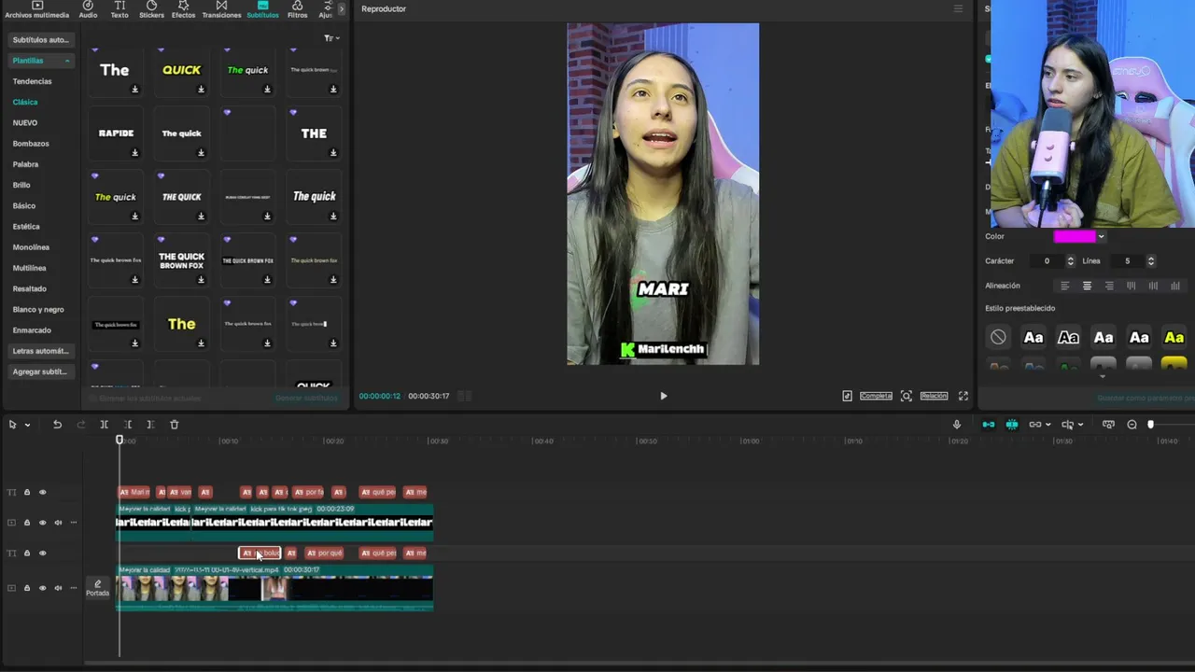Select the Bombazos category
The width and height of the screenshot is (1195, 672).
[x=31, y=144]
